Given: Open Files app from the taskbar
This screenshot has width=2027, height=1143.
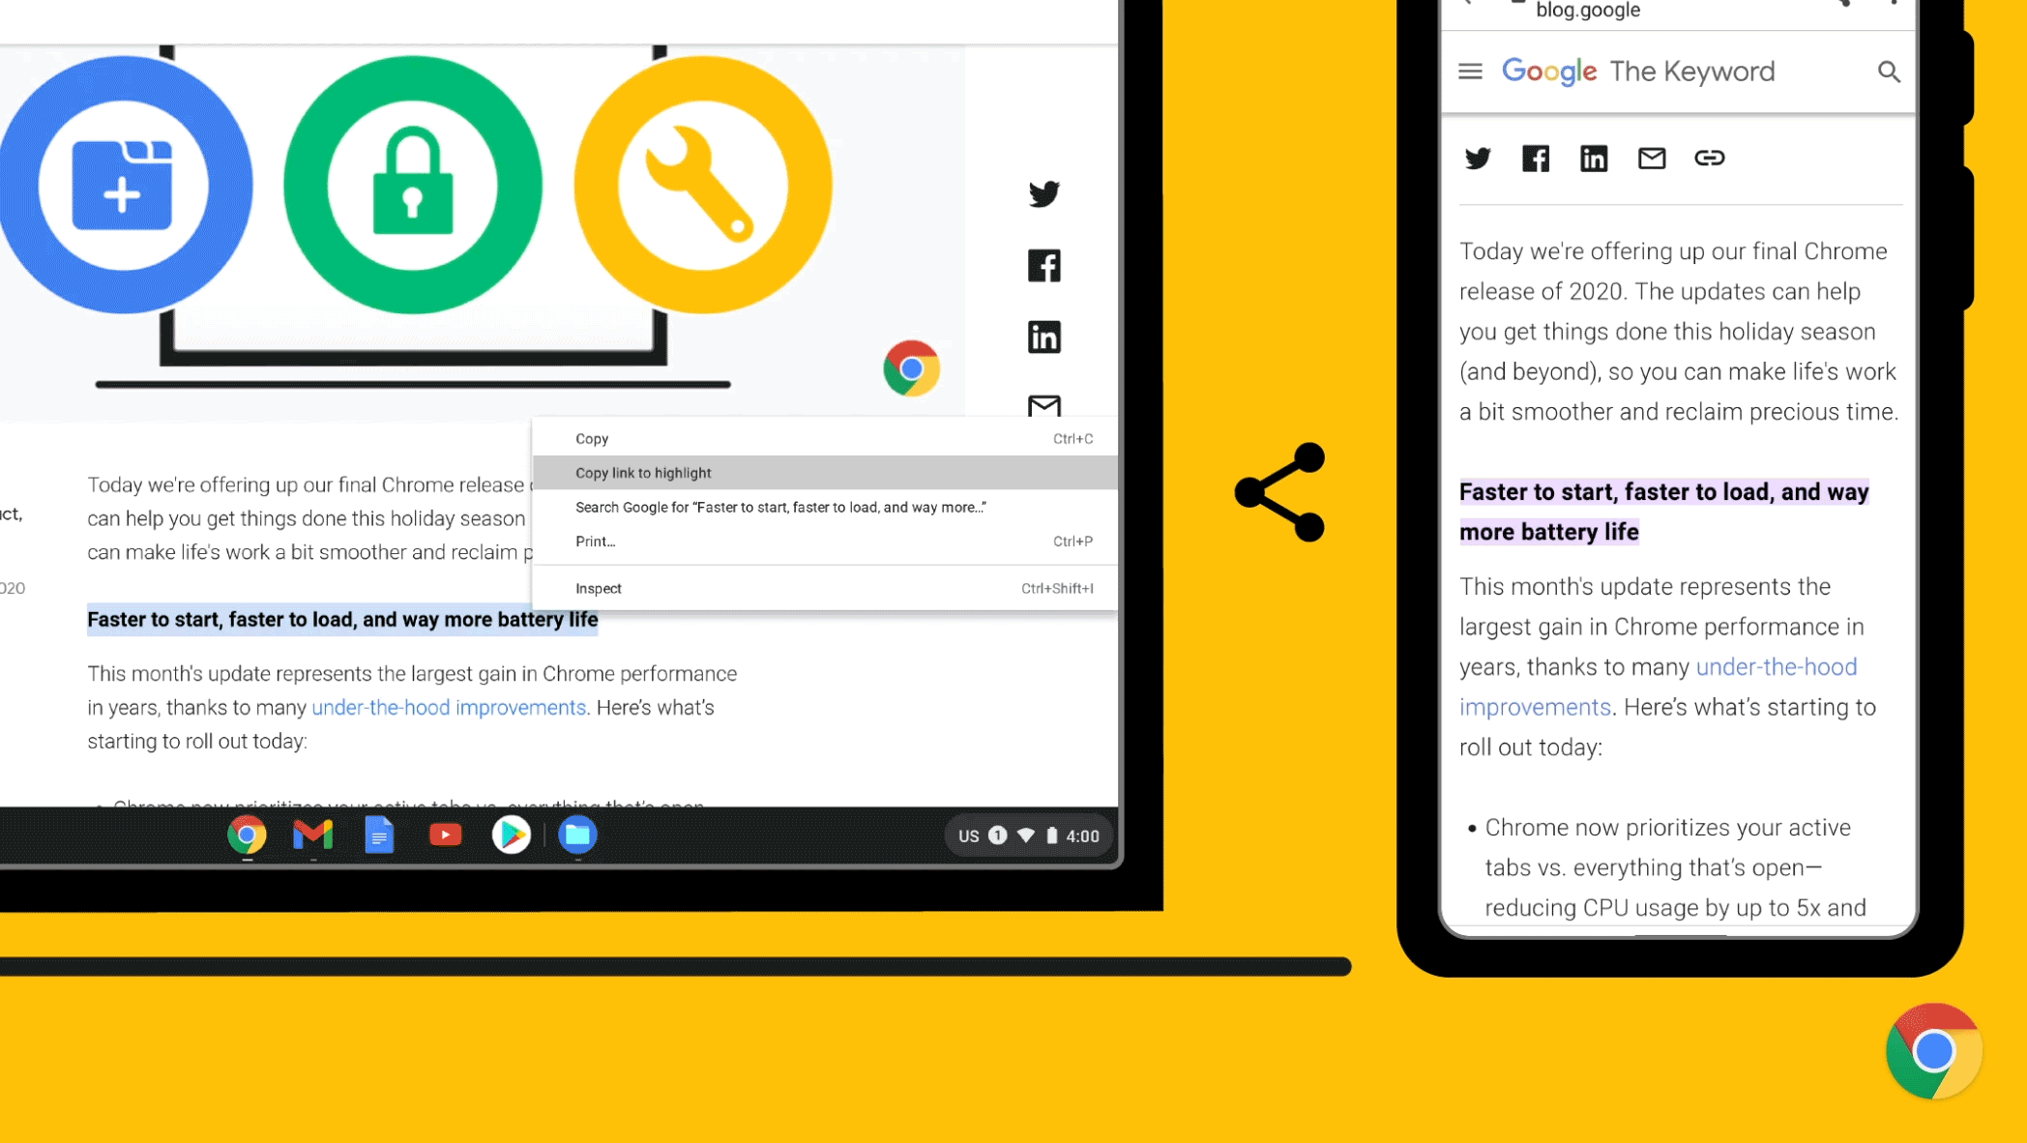Looking at the screenshot, I should [x=579, y=835].
